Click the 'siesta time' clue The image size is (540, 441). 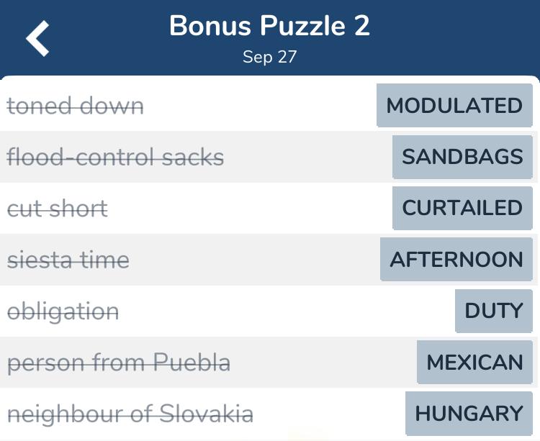(68, 260)
